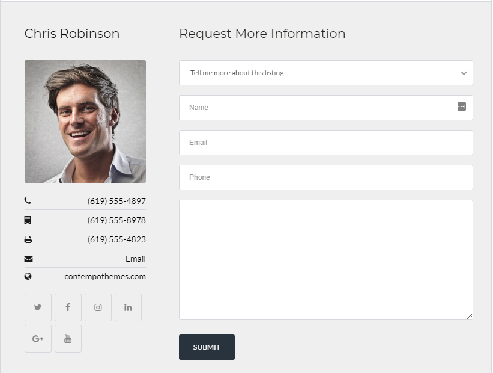Screen dimensions: 493x373
Task: Expand the 'Tell me more about this listing' dropdown
Action: 318,73
